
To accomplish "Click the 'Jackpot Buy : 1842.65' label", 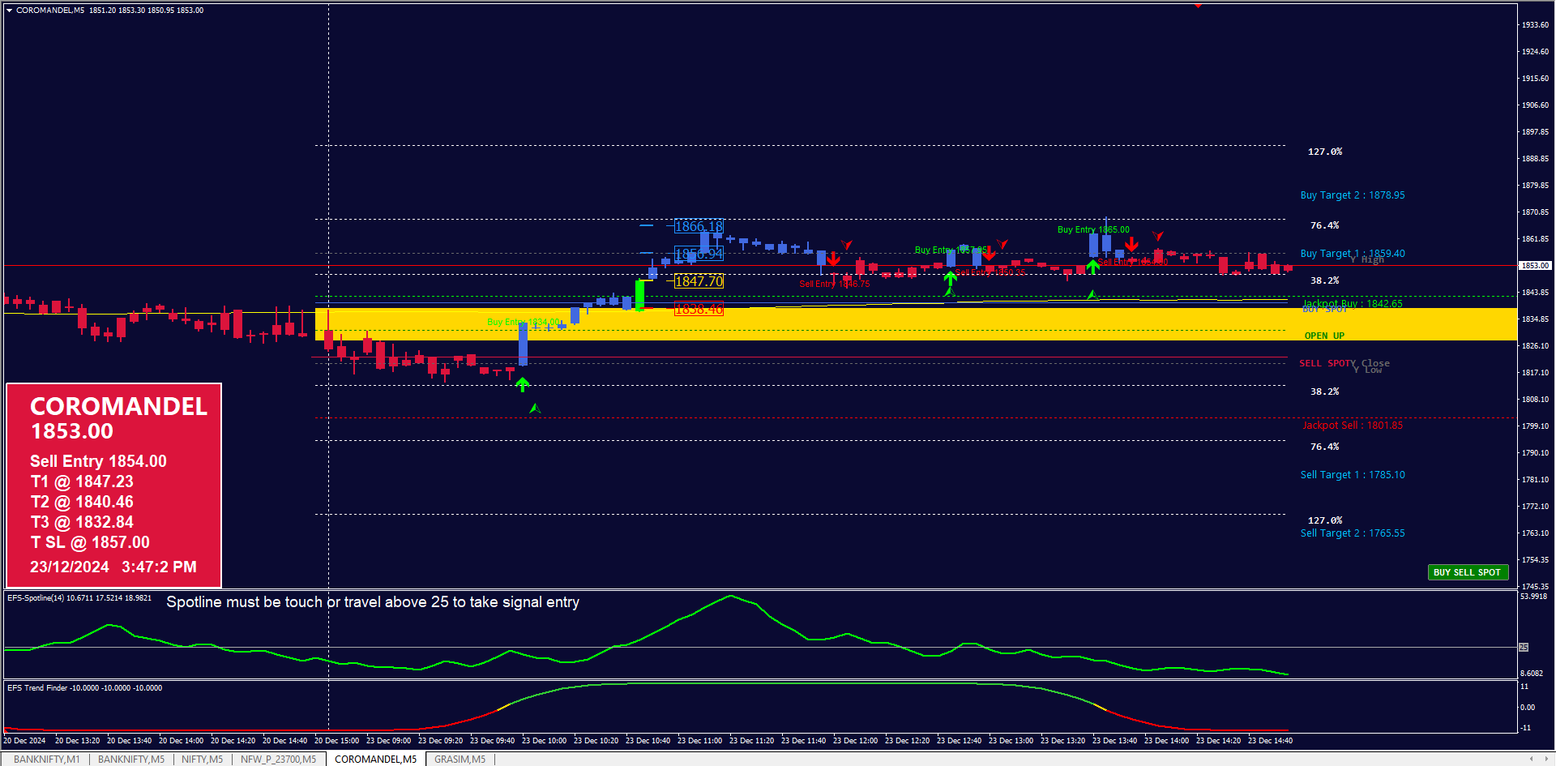I will (x=1353, y=304).
